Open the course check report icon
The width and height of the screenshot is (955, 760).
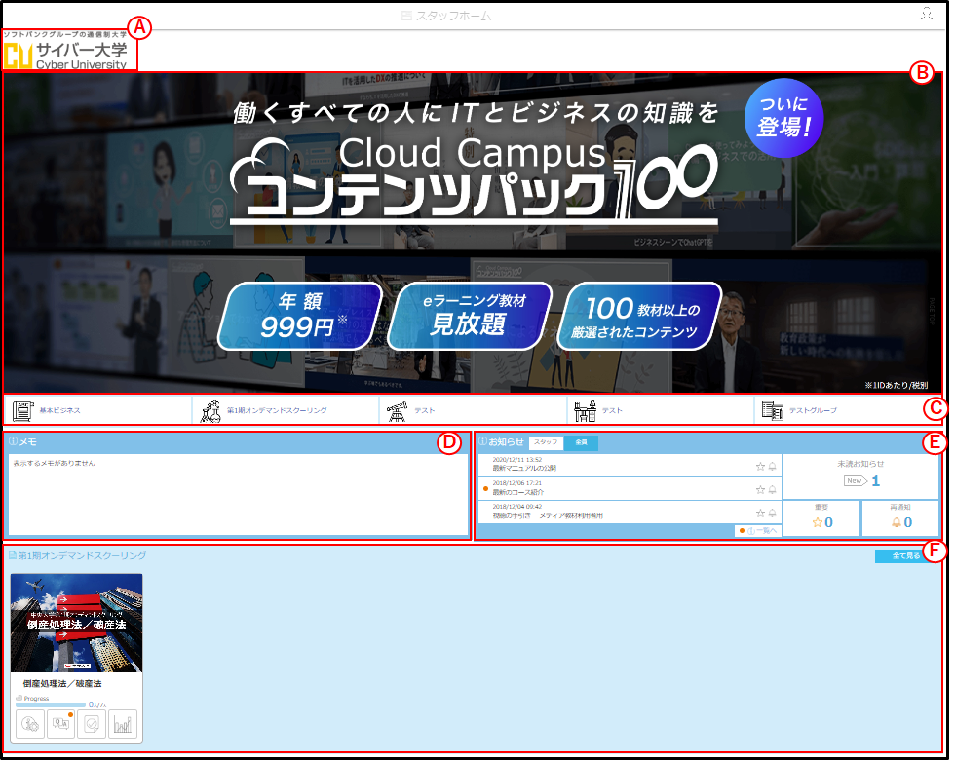tap(92, 724)
